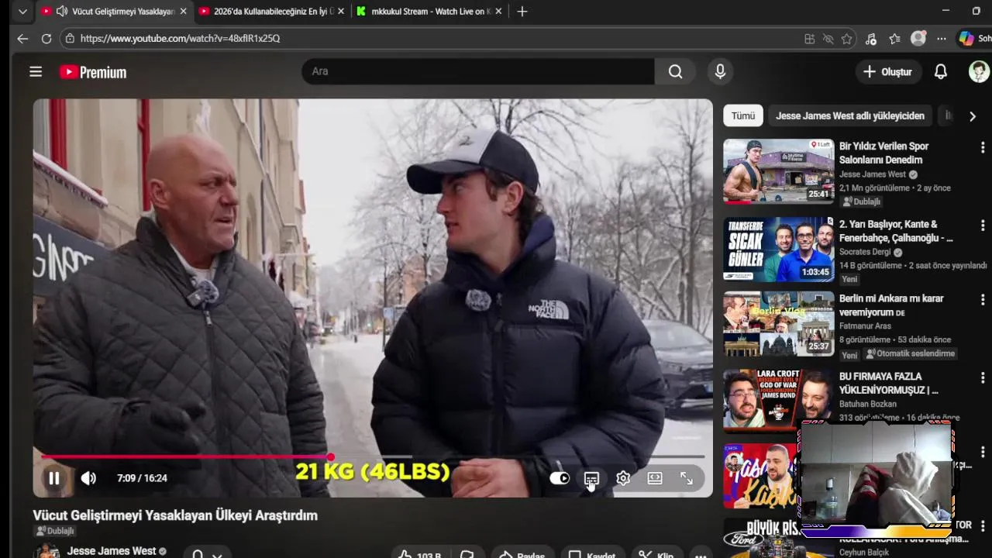Image resolution: width=992 pixels, height=558 pixels.
Task: Select the Vücut Geliştirmeyi Yasaklayan tab
Action: [113, 12]
